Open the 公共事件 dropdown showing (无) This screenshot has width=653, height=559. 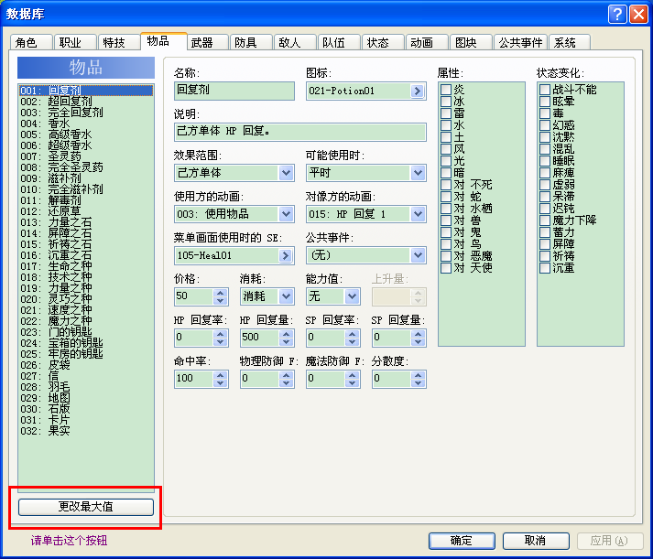(418, 255)
